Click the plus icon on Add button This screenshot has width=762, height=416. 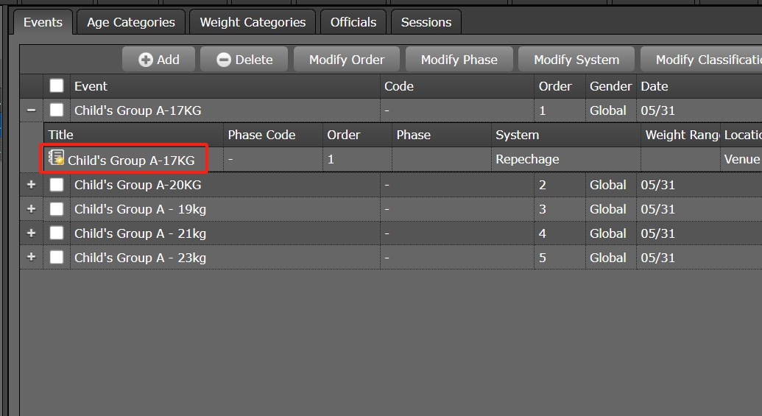coord(146,60)
